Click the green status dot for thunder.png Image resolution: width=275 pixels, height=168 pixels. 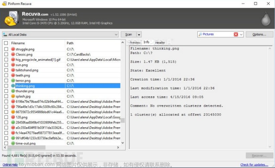coord(13,91)
